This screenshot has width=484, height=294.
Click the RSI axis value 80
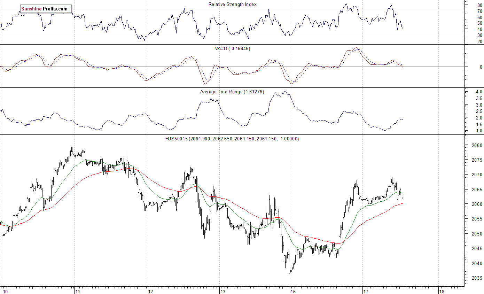click(x=479, y=5)
